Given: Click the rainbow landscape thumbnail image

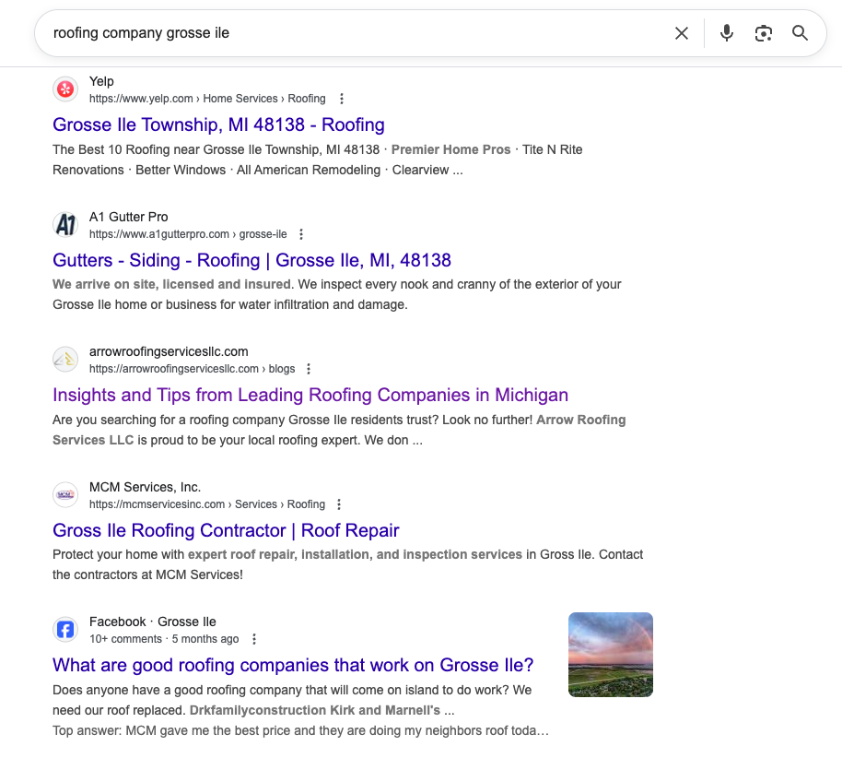Looking at the screenshot, I should tap(611, 655).
